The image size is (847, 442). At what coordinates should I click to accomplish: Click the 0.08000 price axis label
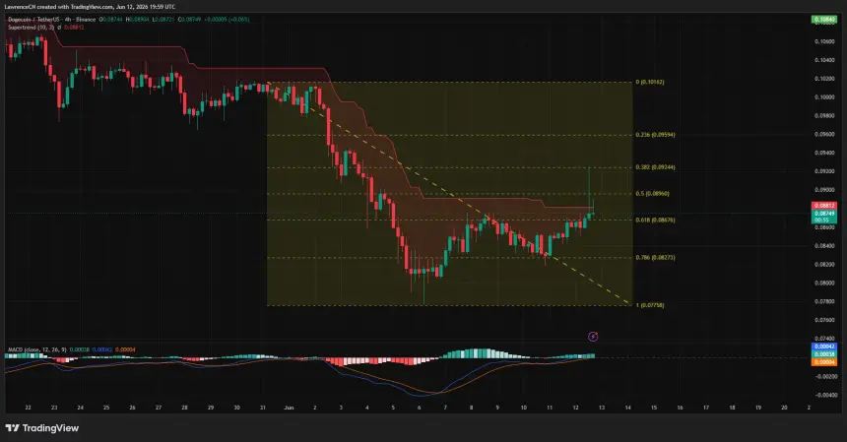[x=824, y=283]
